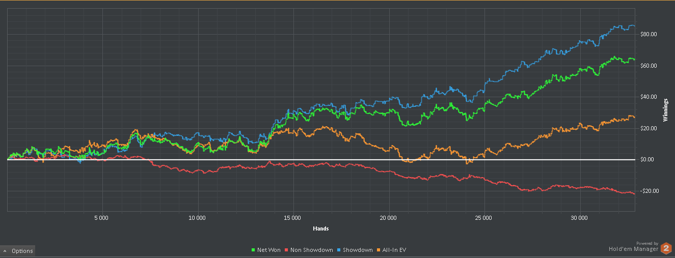
Task: Select the "Showdown" legend label
Action: pyautogui.click(x=358, y=250)
